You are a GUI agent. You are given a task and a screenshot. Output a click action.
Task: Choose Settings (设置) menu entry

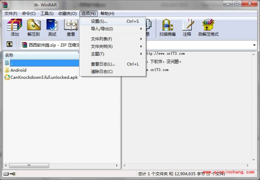coord(113,22)
